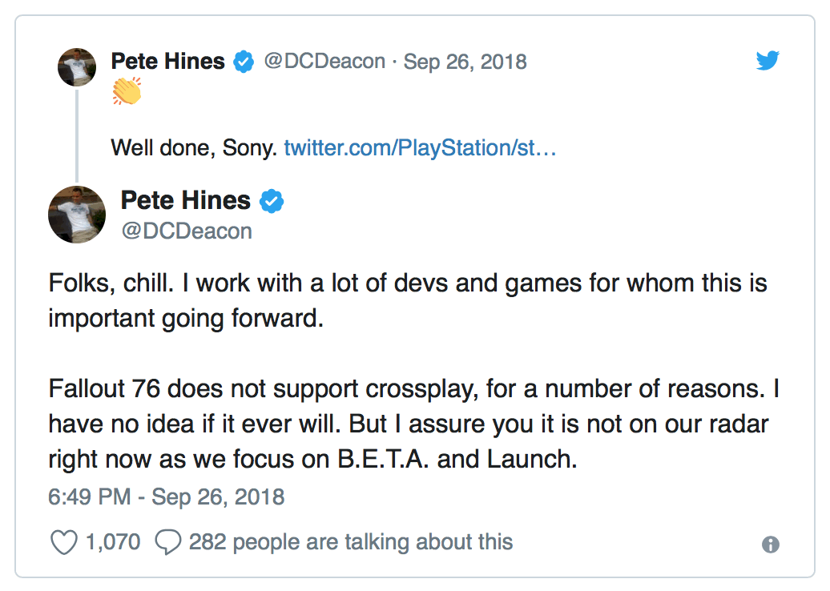Open Pete Hines's large profile picture

pyautogui.click(x=77, y=215)
